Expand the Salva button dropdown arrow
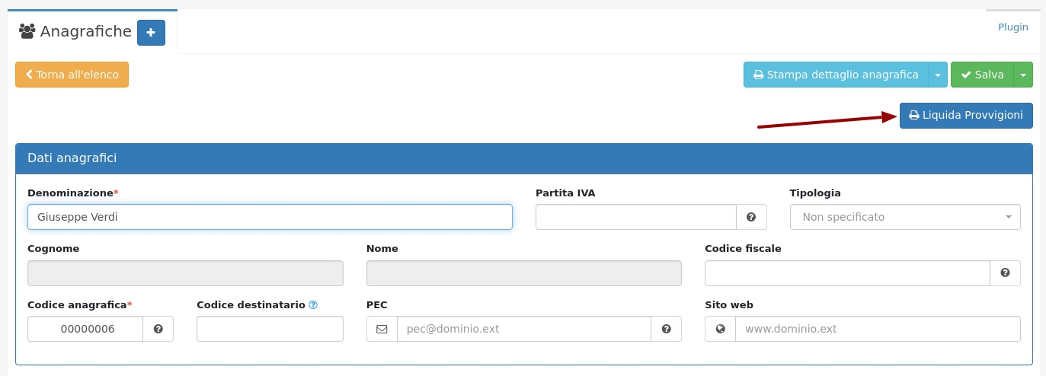This screenshot has height=376, width=1046. click(1023, 75)
